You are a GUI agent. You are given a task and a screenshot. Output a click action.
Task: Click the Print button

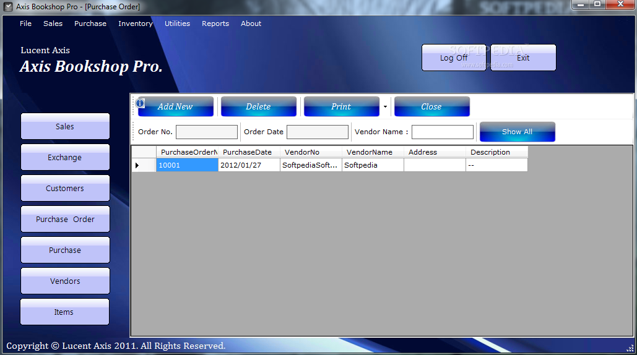coord(341,107)
